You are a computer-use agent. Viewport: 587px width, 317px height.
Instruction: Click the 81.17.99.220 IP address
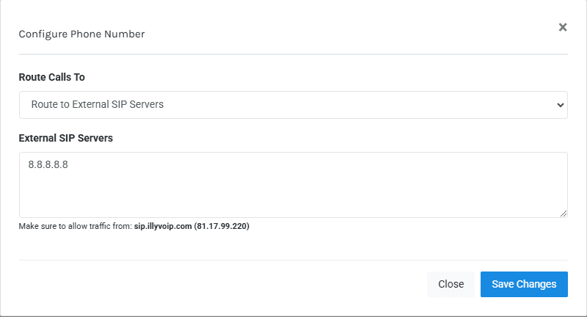pos(222,227)
